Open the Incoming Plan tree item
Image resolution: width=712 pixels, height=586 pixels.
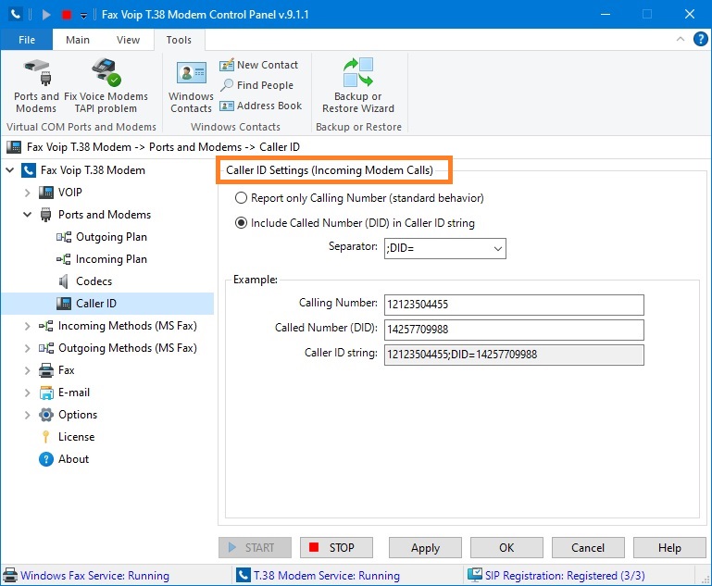111,259
